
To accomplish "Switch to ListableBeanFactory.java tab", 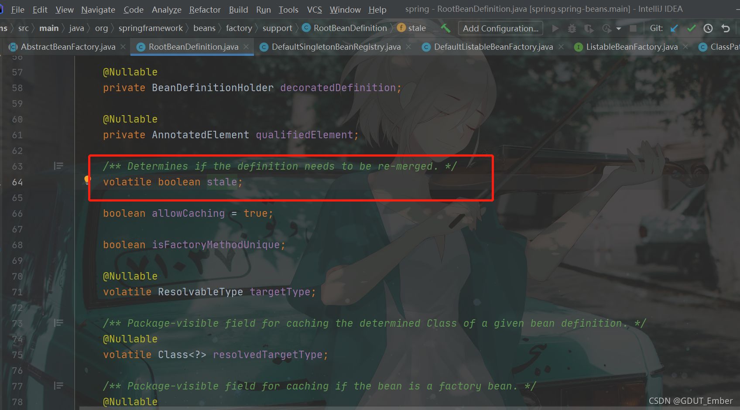I will coord(632,47).
